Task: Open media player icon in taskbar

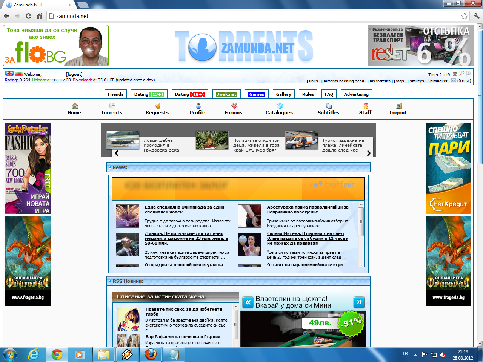Action: coord(80,354)
